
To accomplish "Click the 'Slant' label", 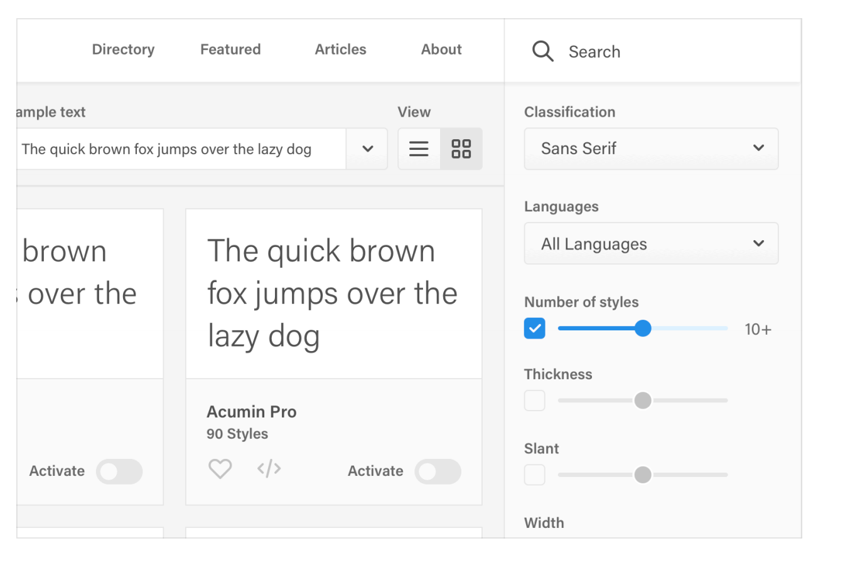I will [541, 449].
